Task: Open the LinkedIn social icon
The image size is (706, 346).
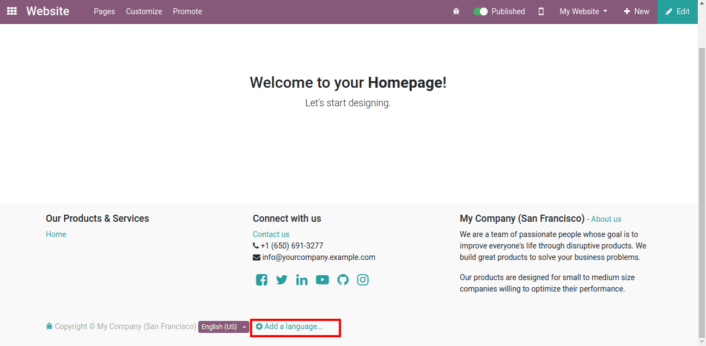Action: (302, 280)
